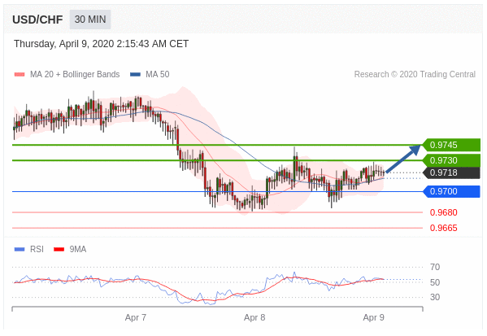Click the 0.9745 resistance price tag
487x336 pixels.
click(x=451, y=145)
